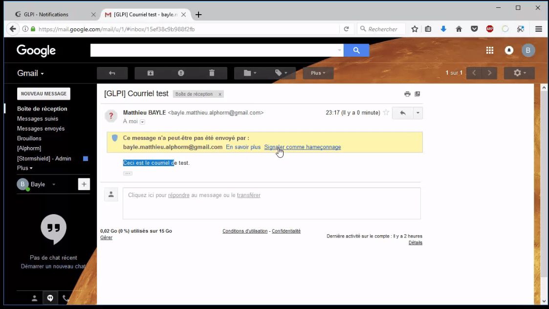The height and width of the screenshot is (309, 549).
Task: Click NOUVEAU MESSAGE button
Action: (44, 93)
